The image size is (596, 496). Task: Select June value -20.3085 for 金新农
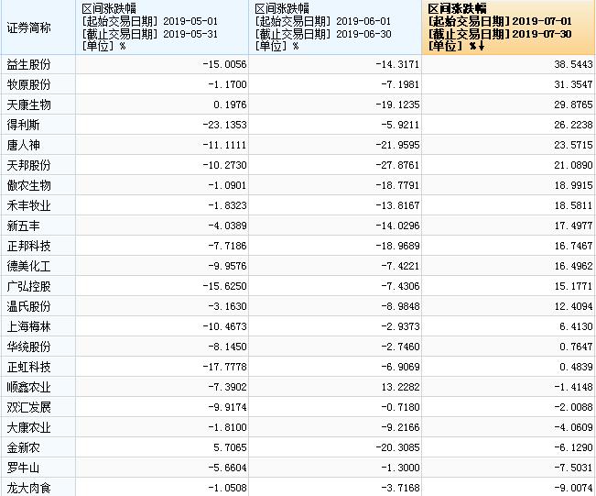pyautogui.click(x=397, y=447)
